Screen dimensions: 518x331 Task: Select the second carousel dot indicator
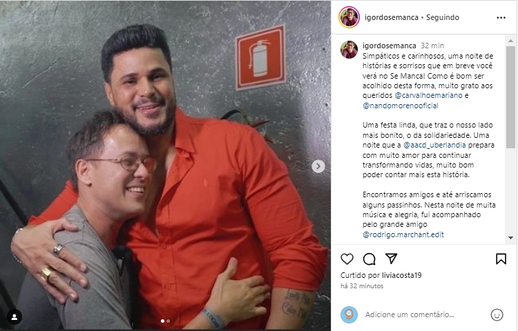(168, 321)
